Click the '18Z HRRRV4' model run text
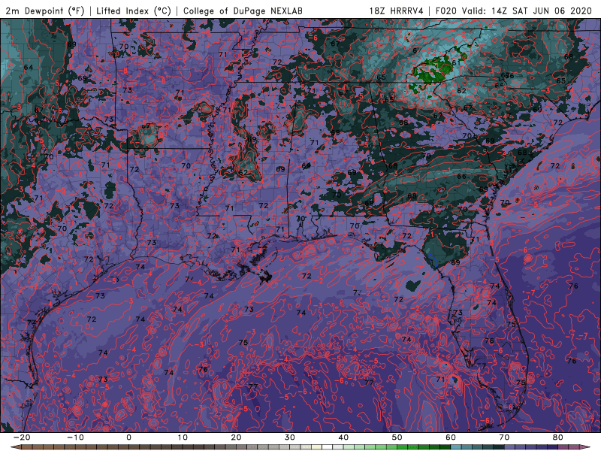 (397, 11)
